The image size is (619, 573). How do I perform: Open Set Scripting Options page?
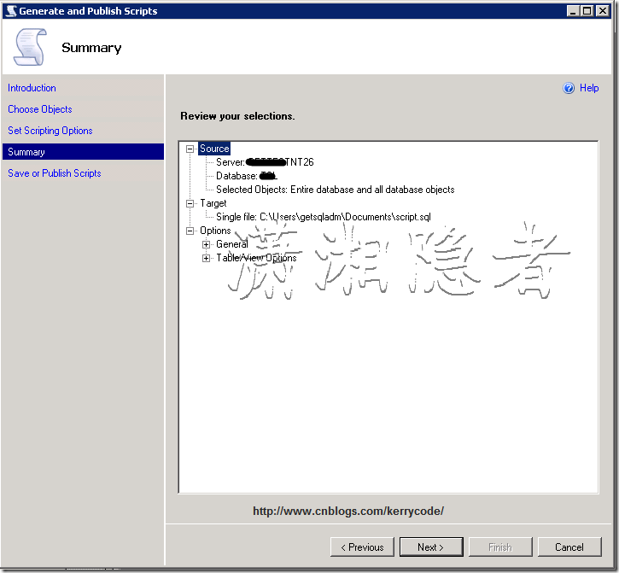point(50,131)
